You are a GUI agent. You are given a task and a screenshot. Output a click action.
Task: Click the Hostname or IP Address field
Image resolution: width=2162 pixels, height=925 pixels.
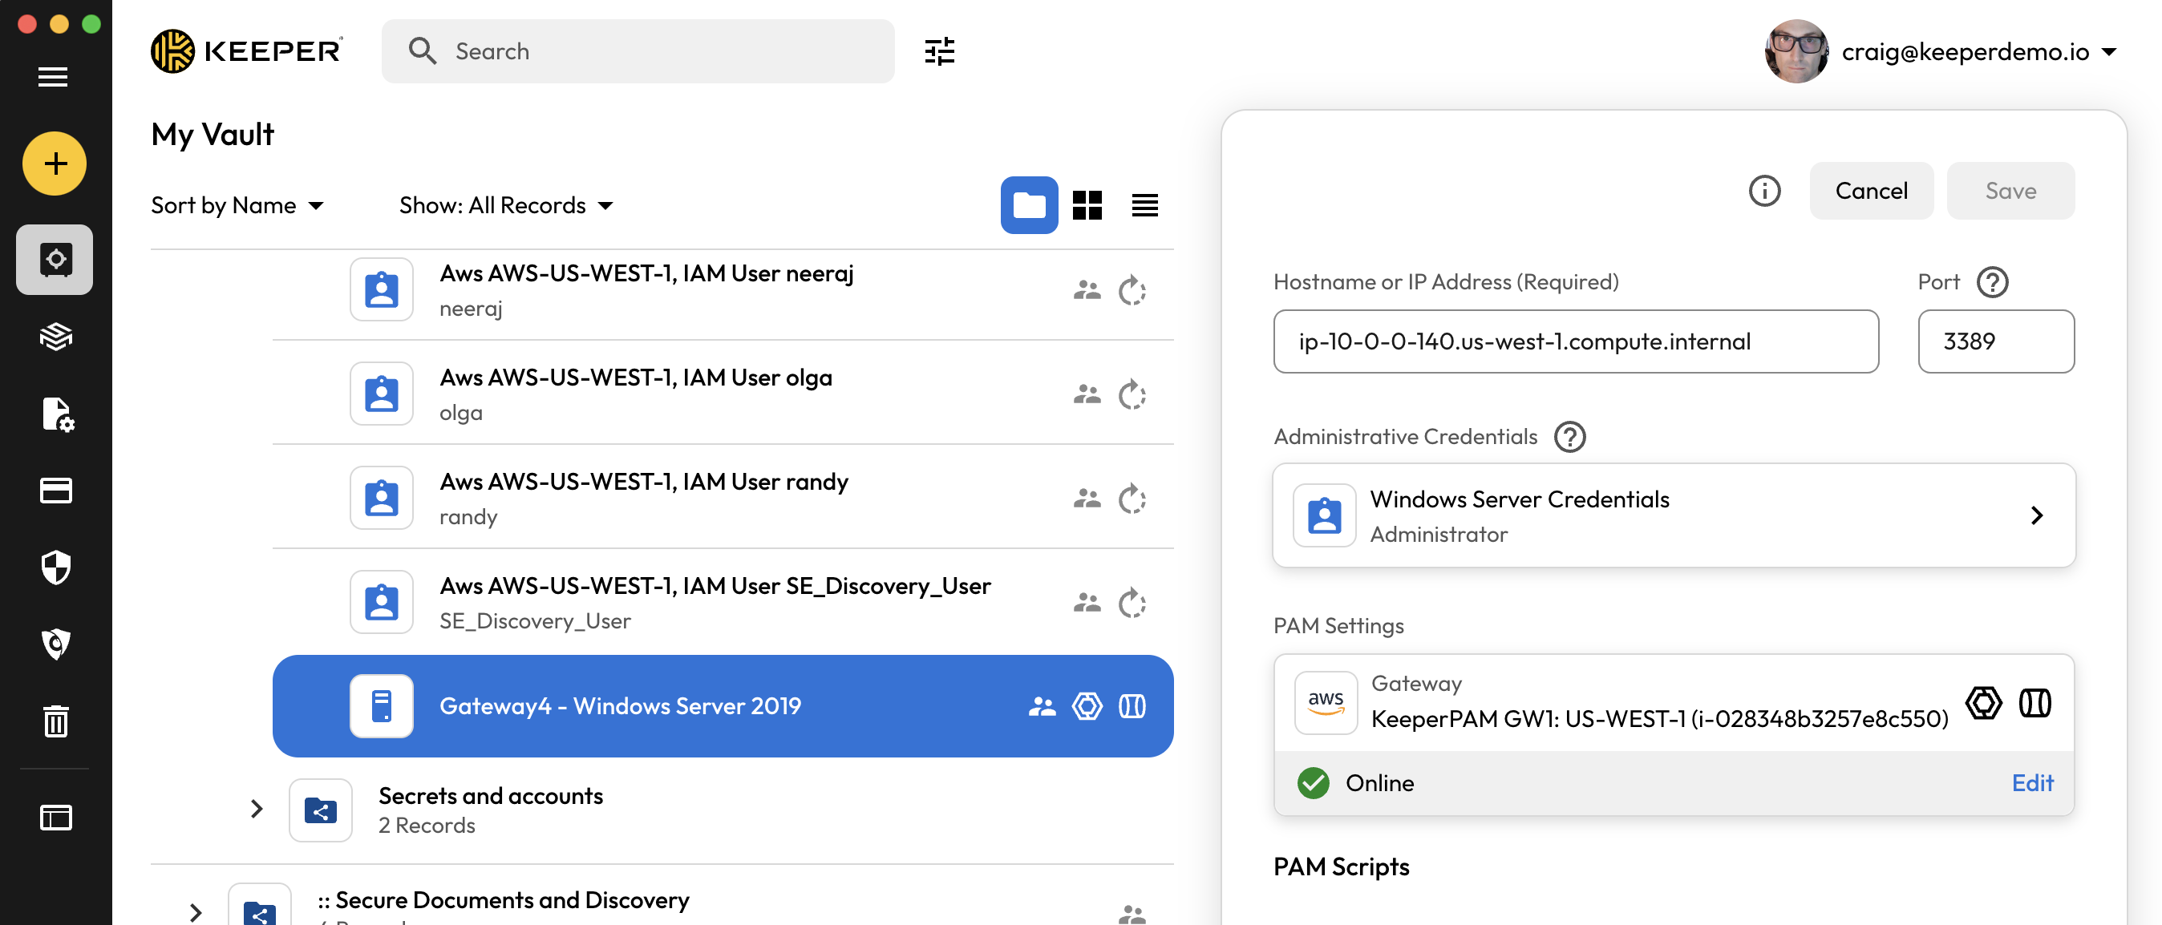[x=1574, y=341]
